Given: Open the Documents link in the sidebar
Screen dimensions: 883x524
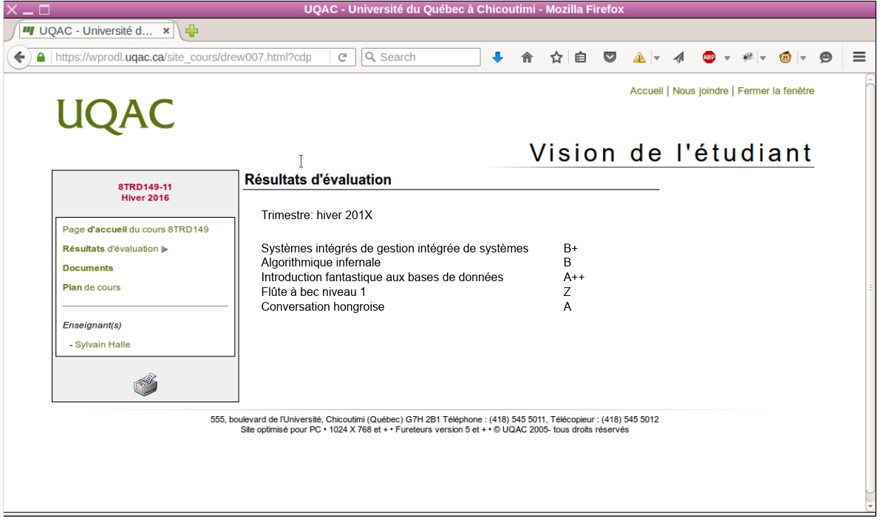Looking at the screenshot, I should 88,268.
